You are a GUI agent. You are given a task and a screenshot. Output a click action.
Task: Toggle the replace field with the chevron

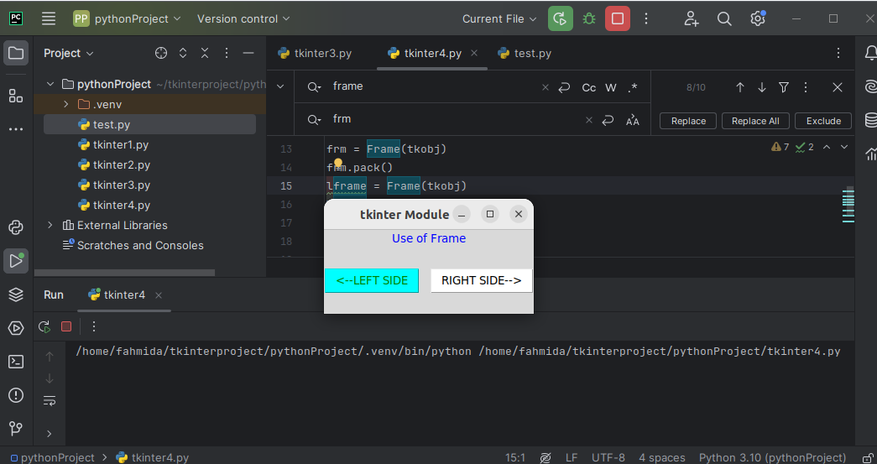(280, 86)
